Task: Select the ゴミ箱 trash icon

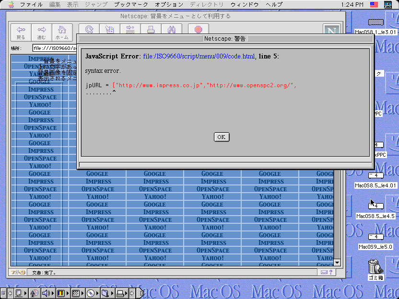Action: (376, 267)
